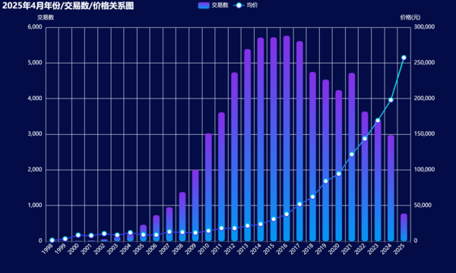Click the left axis name 交易数
This screenshot has height=273, width=456.
pos(46,17)
